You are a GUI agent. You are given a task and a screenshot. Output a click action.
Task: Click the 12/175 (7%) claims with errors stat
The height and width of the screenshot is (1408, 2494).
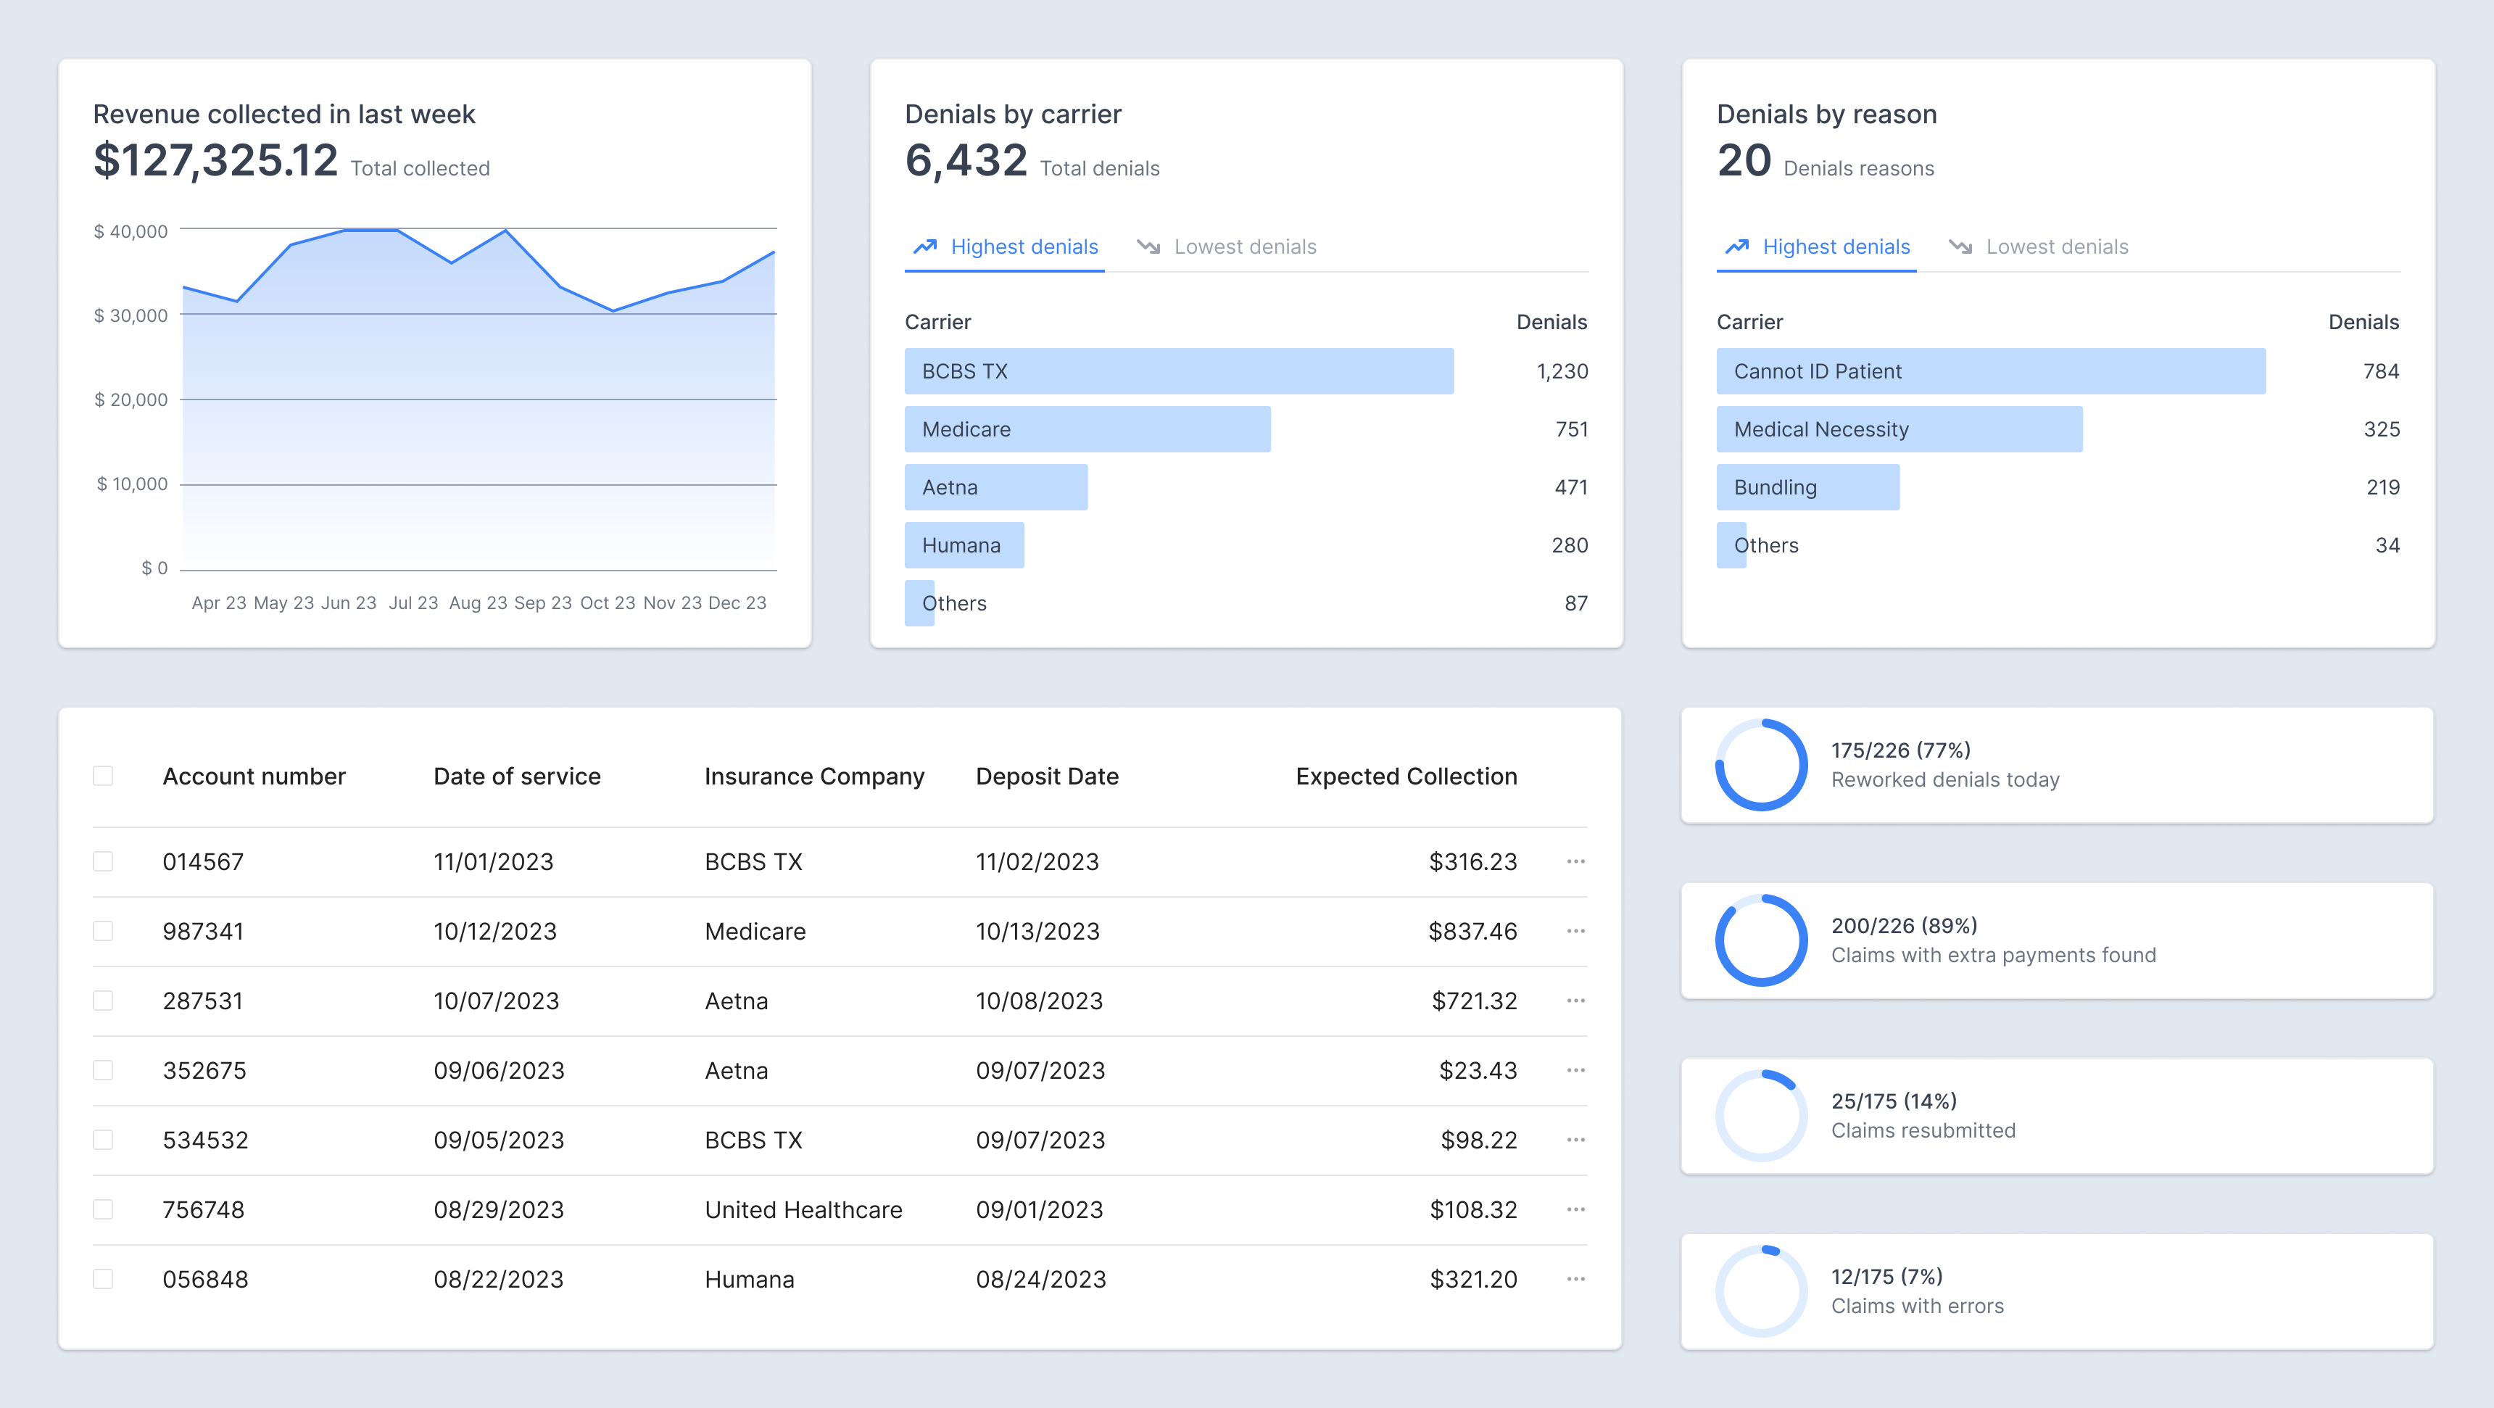[x=1886, y=1276]
